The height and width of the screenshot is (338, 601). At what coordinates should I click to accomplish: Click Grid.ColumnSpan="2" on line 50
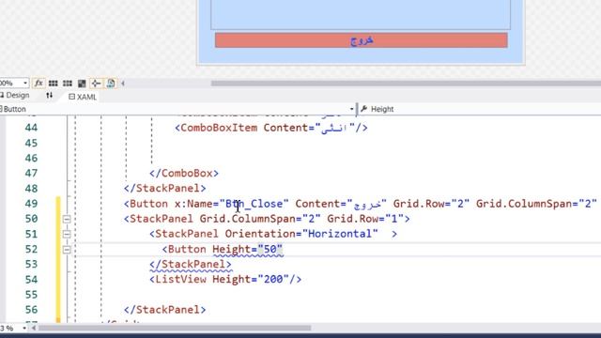[260, 219]
